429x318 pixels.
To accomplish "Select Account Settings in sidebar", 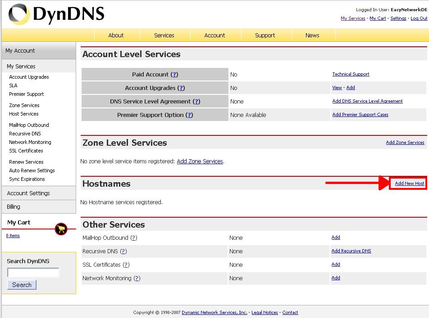I will (39, 193).
